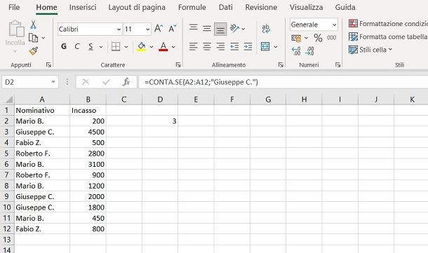
Task: Expand fill color options arrow
Action: coord(152,47)
